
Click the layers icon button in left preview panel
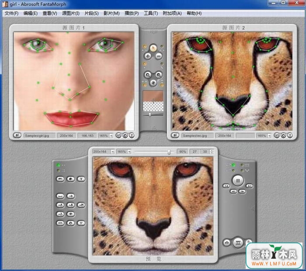71,179
